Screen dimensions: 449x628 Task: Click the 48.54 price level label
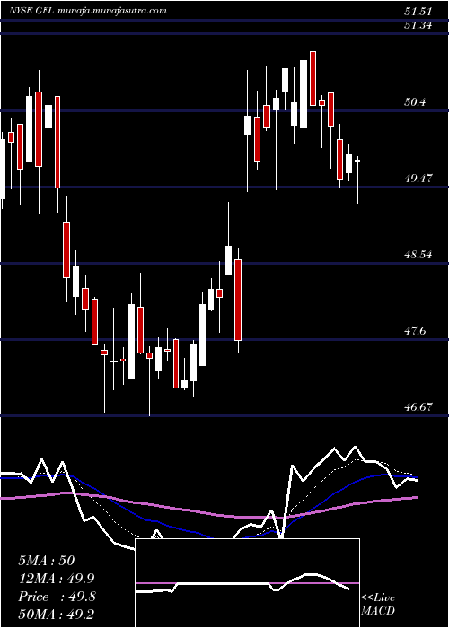[x=418, y=255]
